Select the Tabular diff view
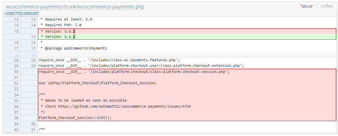The width and height of the screenshot is (338, 136). [x=306, y=6]
